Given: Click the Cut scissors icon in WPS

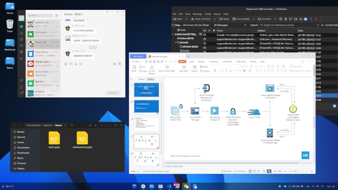Looking at the screenshot, I should tap(140, 67).
